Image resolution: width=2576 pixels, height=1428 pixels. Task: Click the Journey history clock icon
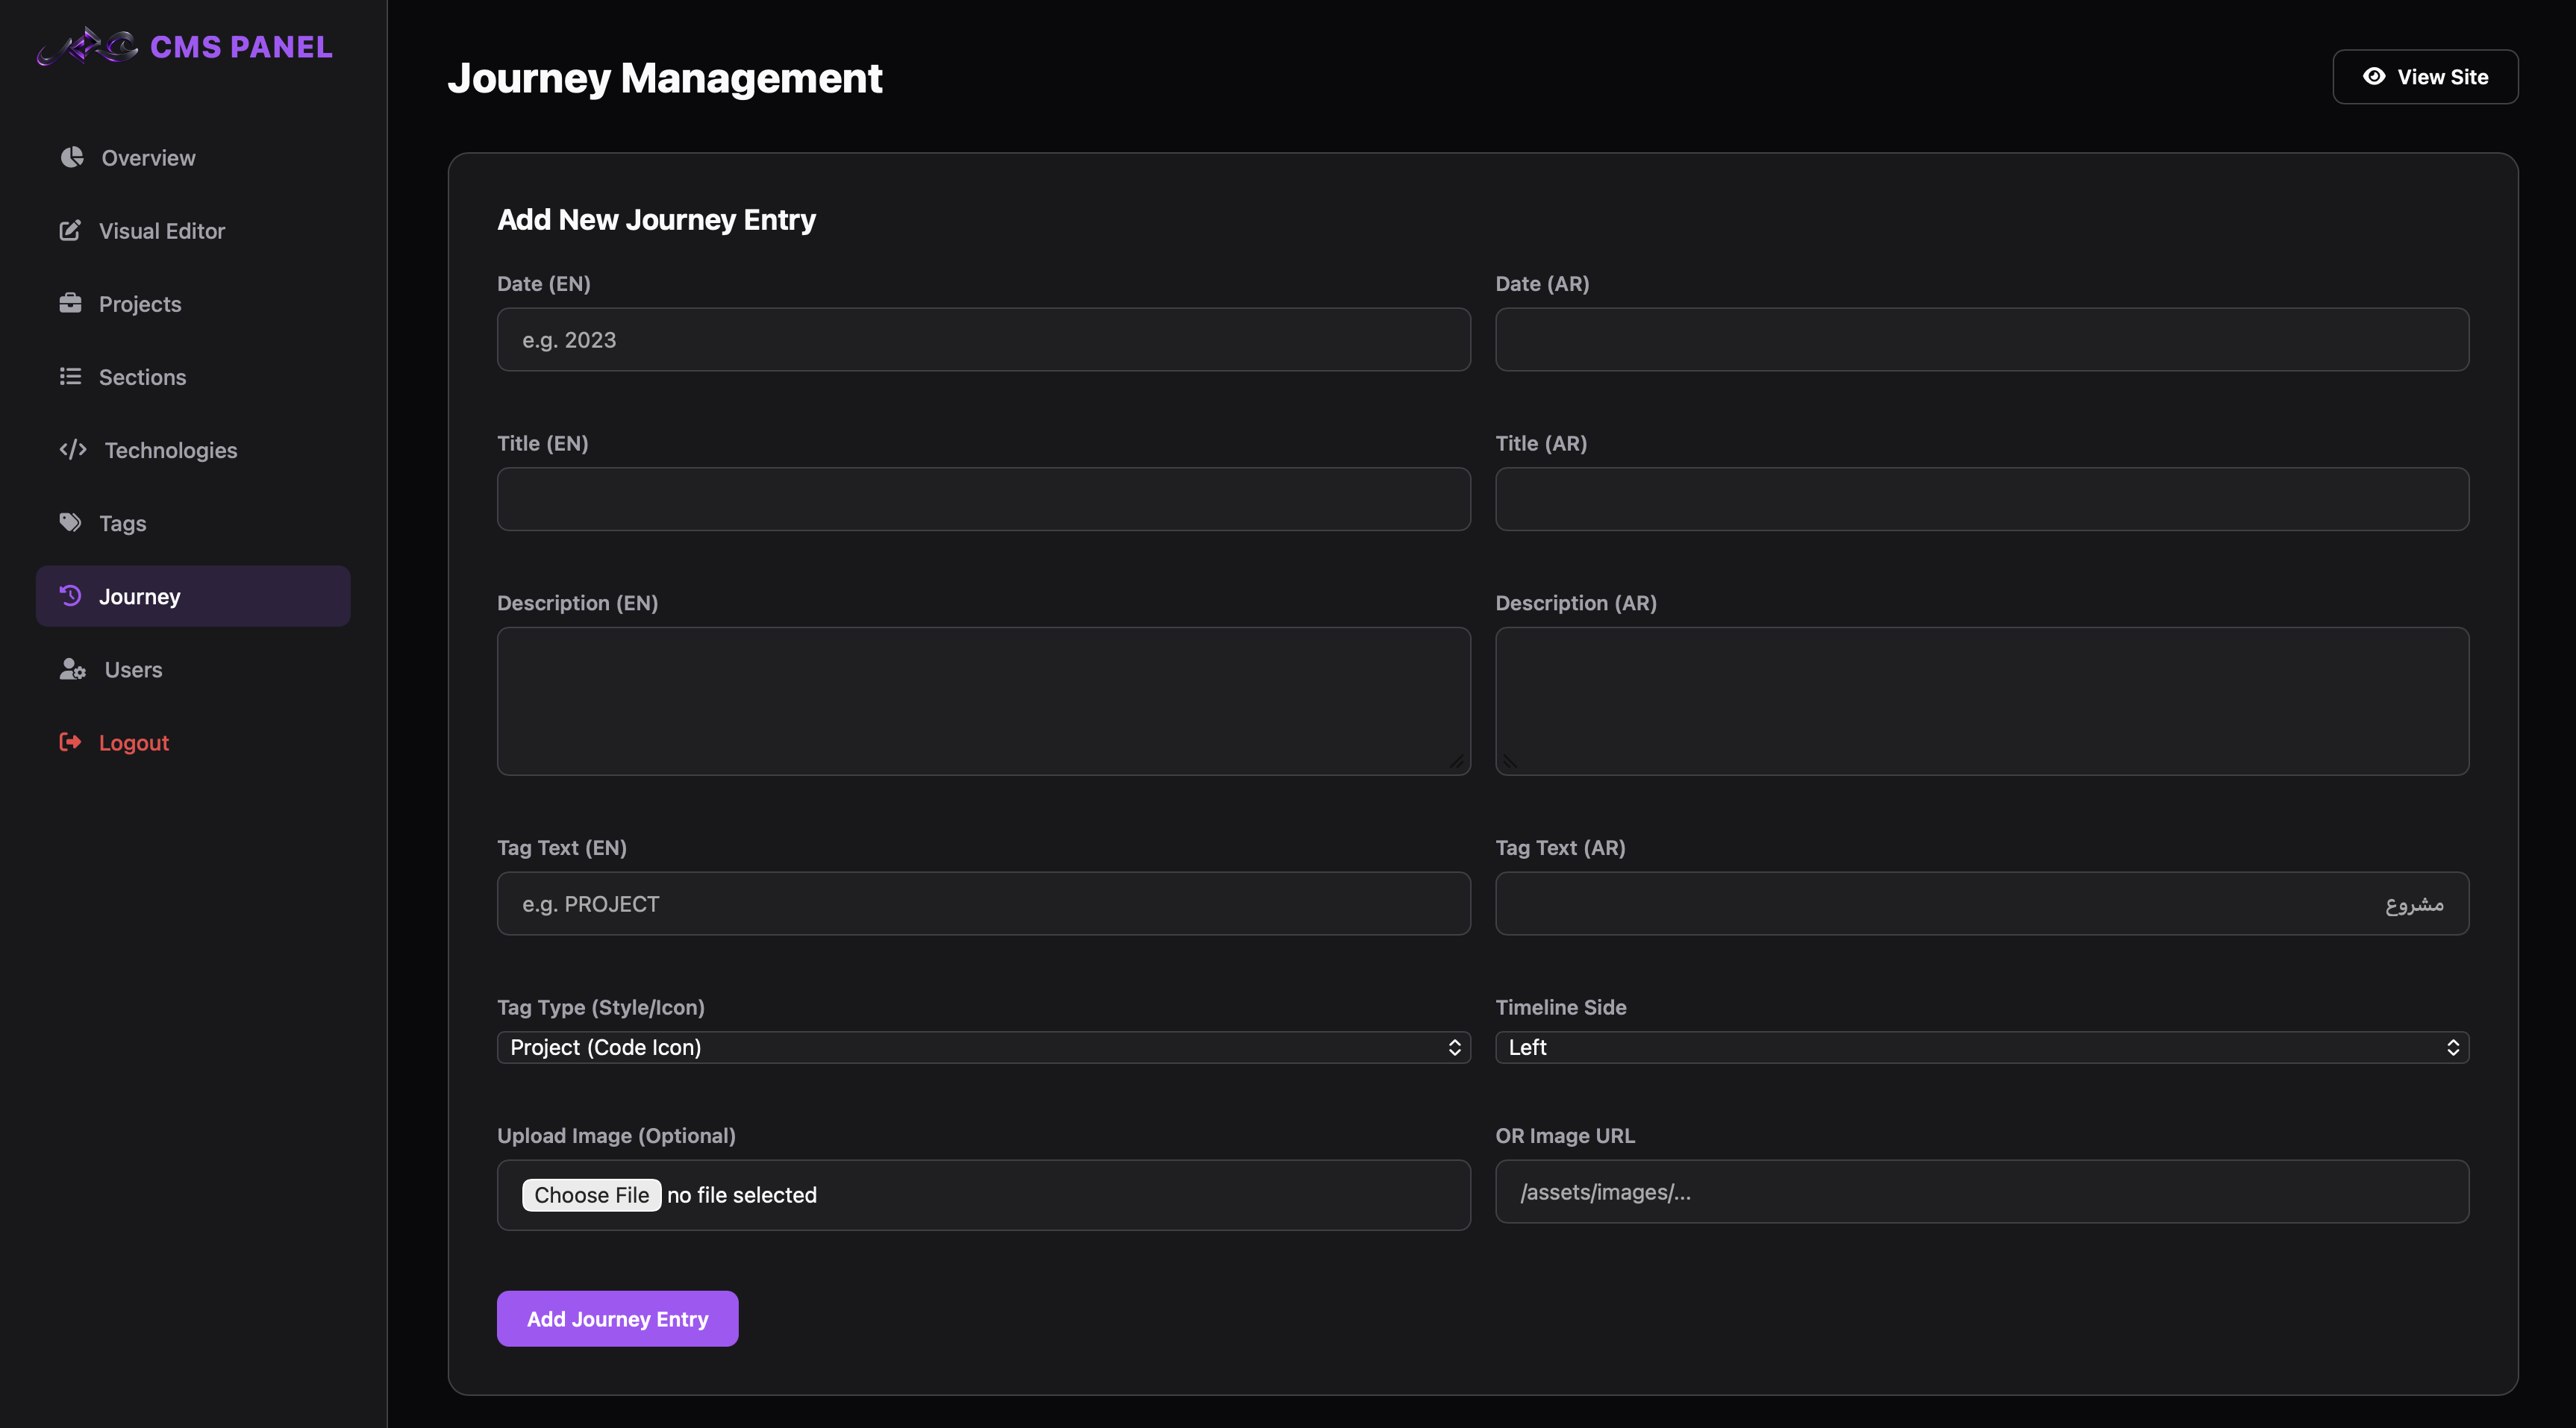point(70,595)
